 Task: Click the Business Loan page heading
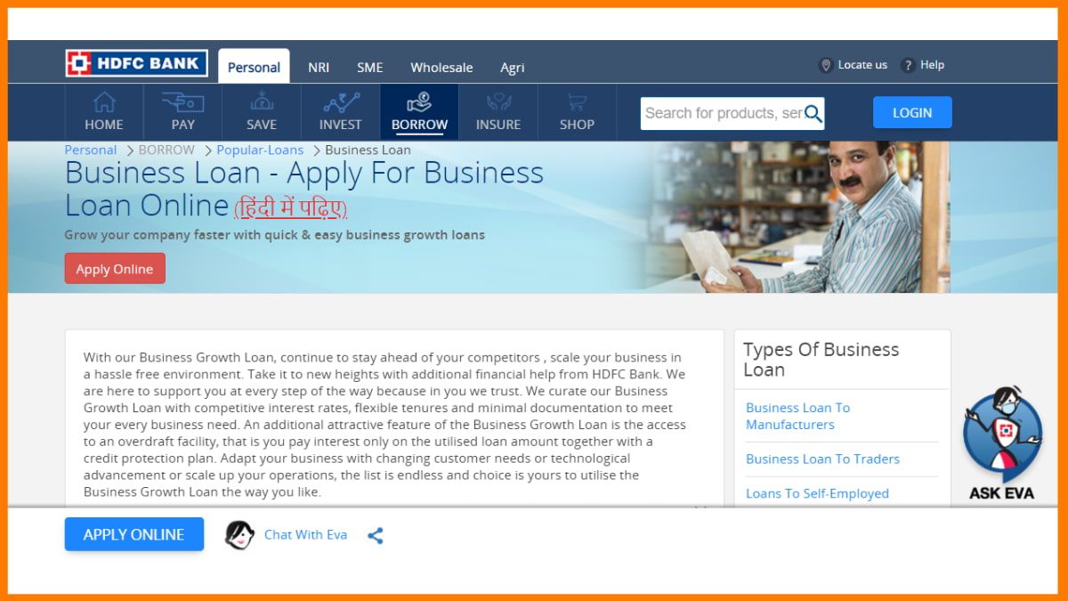(304, 189)
